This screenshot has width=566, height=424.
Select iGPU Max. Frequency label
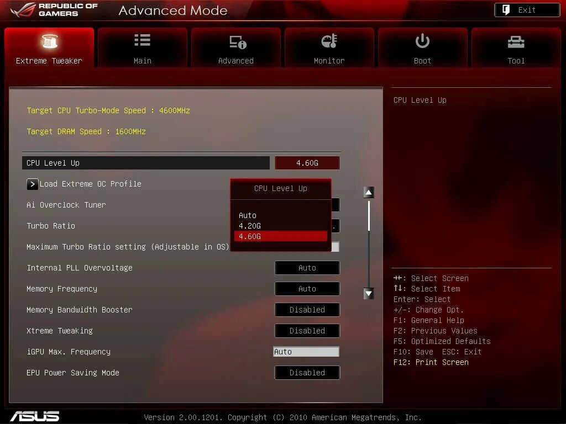click(x=69, y=352)
